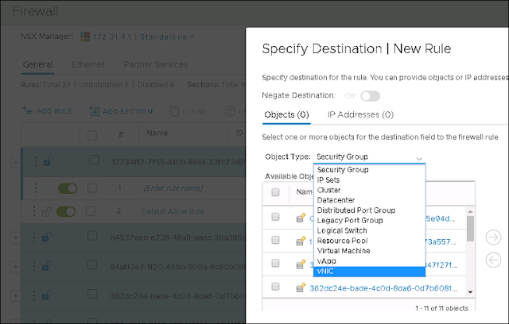Check the available object row ending 5e94d
The image size is (509, 324).
pyautogui.click(x=275, y=217)
